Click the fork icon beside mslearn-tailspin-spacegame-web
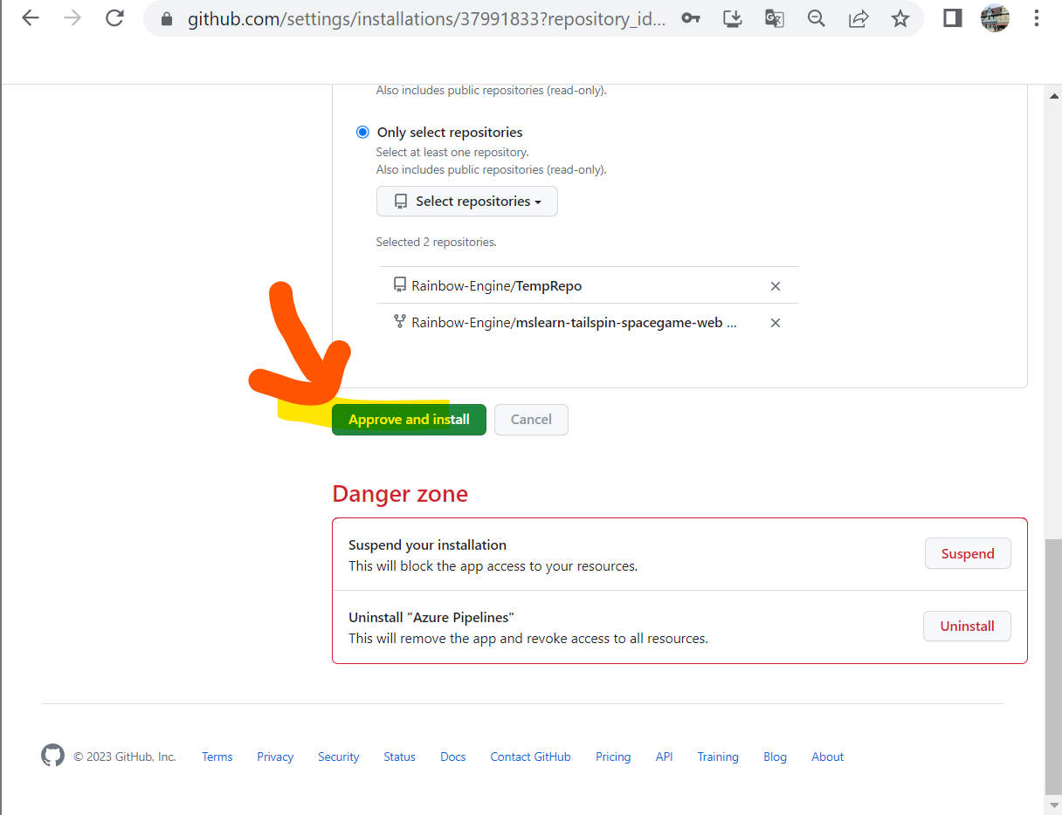The height and width of the screenshot is (815, 1062). pyautogui.click(x=400, y=322)
